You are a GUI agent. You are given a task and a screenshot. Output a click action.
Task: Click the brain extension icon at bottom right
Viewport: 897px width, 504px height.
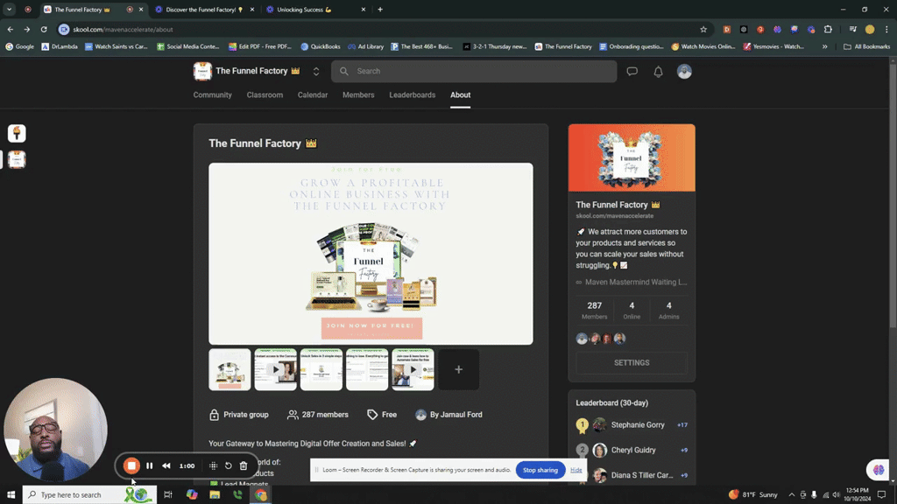878,470
